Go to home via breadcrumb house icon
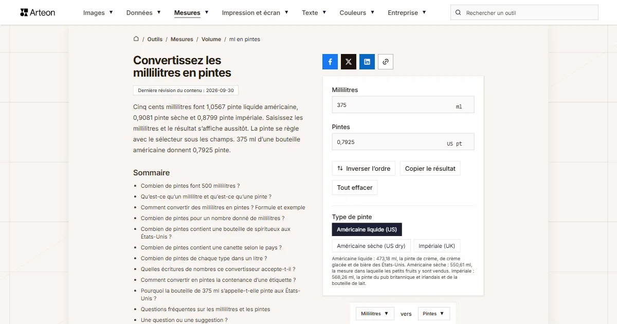The height and width of the screenshot is (324, 617). (136, 39)
